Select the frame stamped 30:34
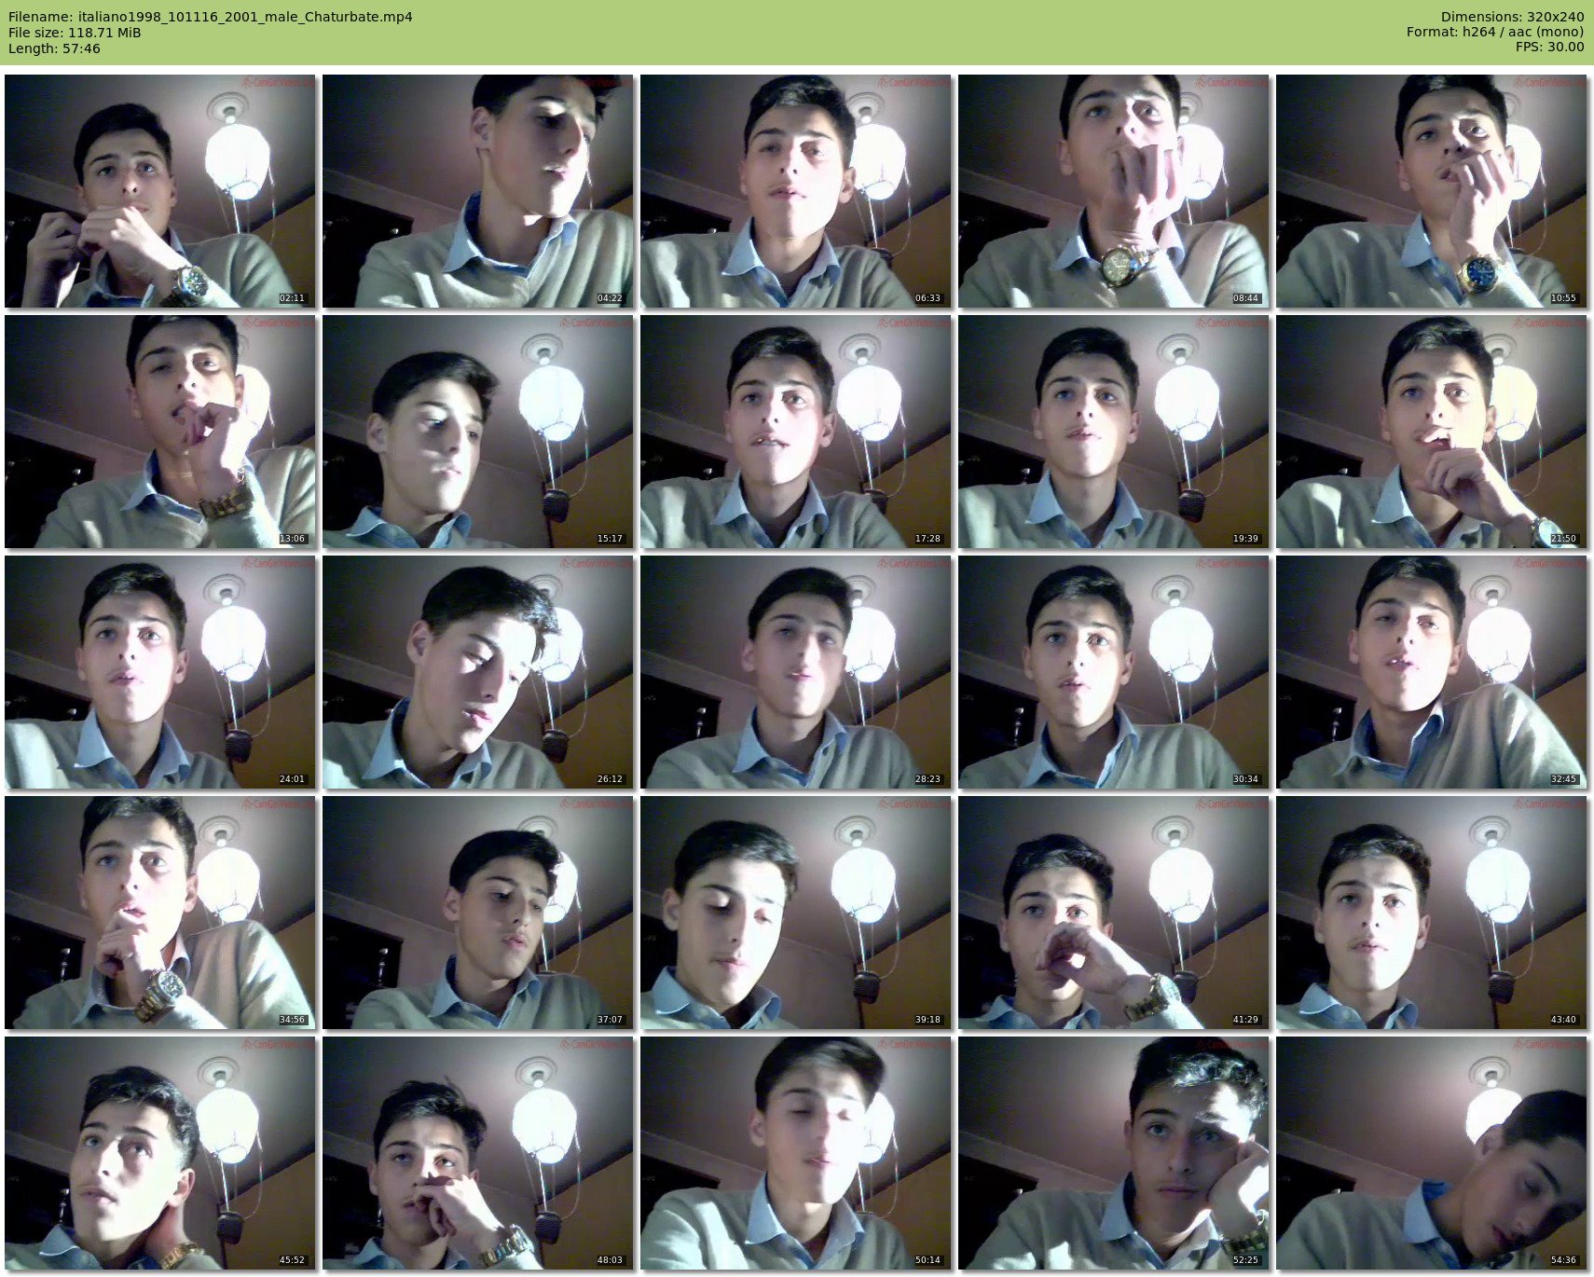Viewport: 1594px width, 1277px height. click(x=1114, y=672)
